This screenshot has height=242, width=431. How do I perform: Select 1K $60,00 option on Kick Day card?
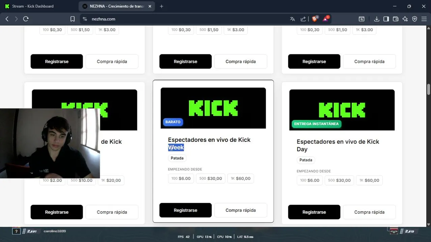tap(369, 180)
